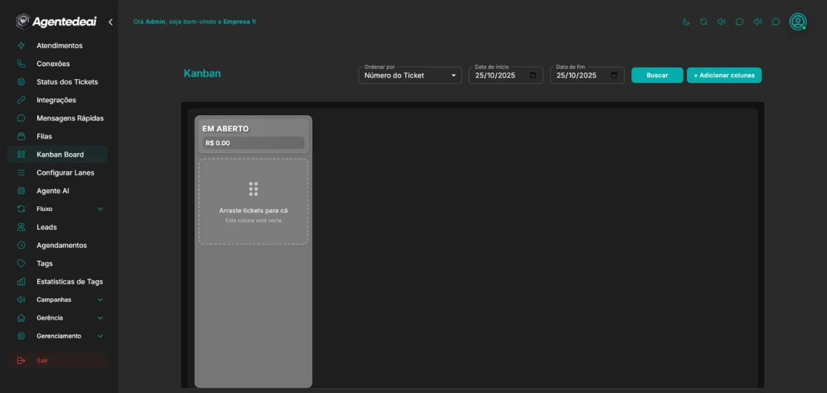Click the first speaker icon in header
The height and width of the screenshot is (393, 827).
(721, 21)
